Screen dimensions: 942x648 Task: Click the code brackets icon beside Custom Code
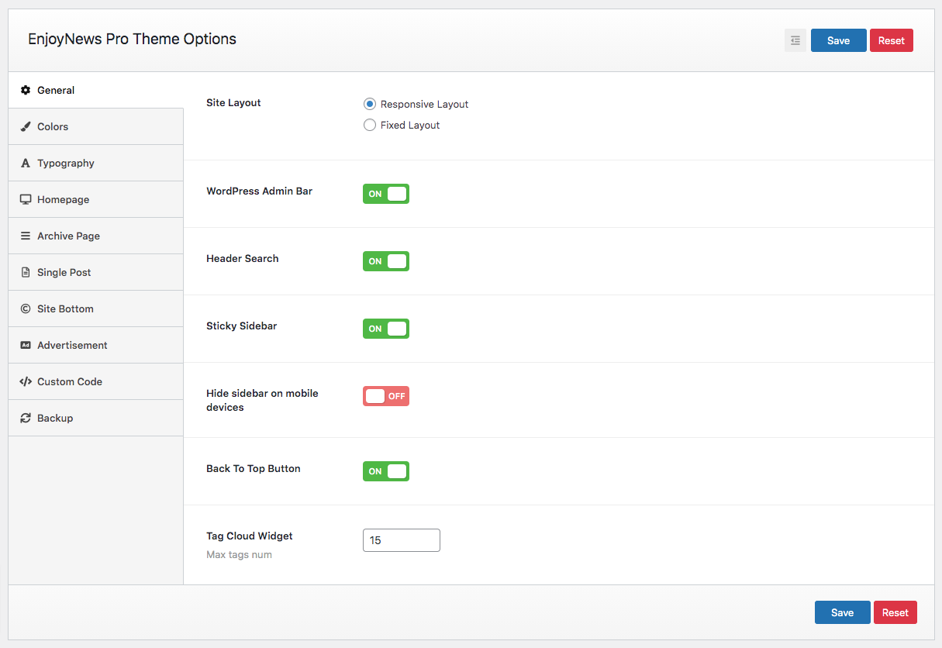(26, 381)
